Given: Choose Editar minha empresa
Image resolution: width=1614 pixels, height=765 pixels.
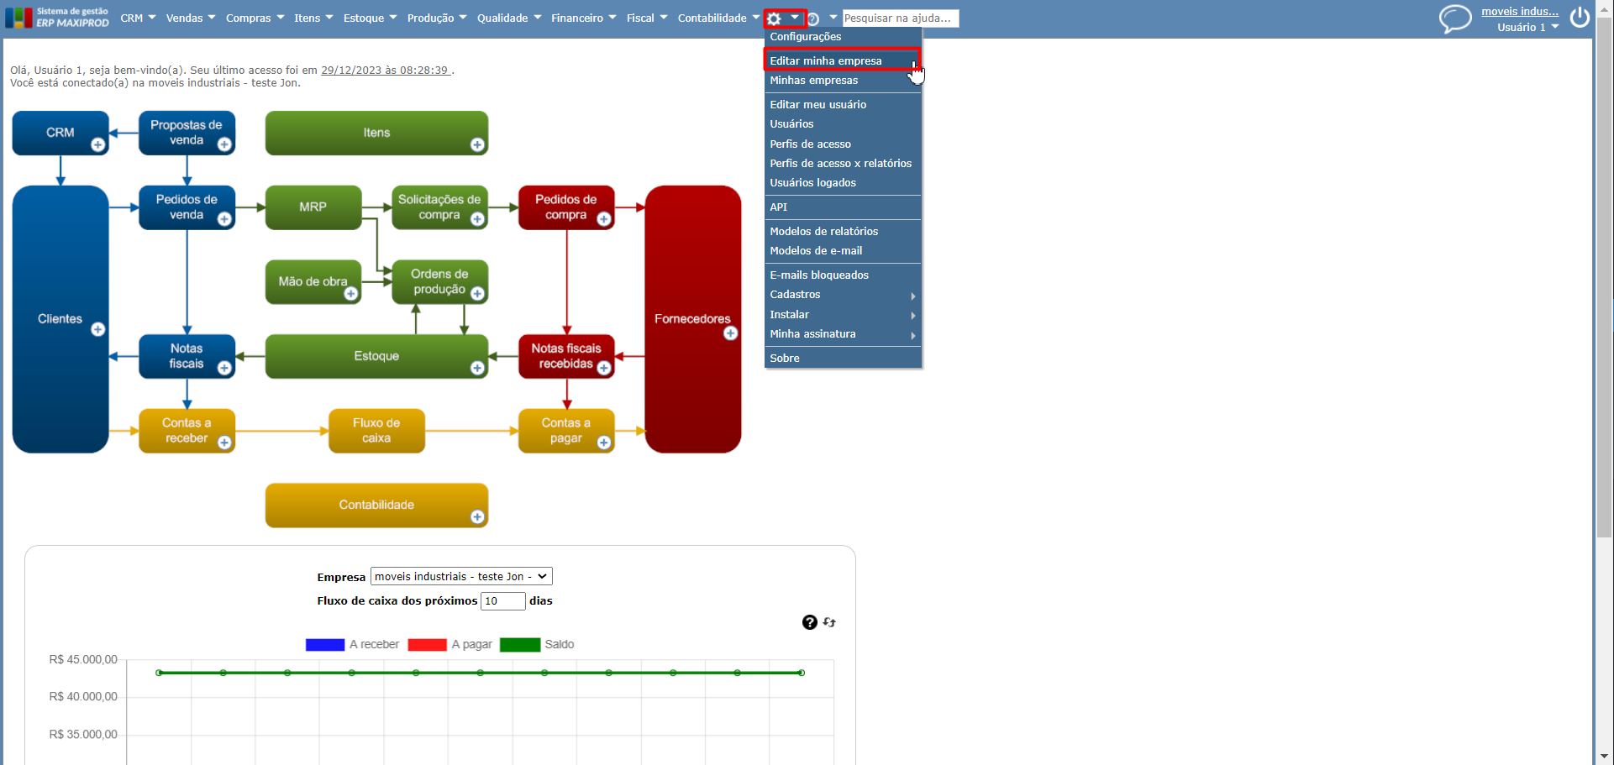Looking at the screenshot, I should (843, 60).
